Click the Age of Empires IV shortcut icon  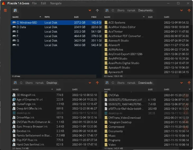click(14, 100)
